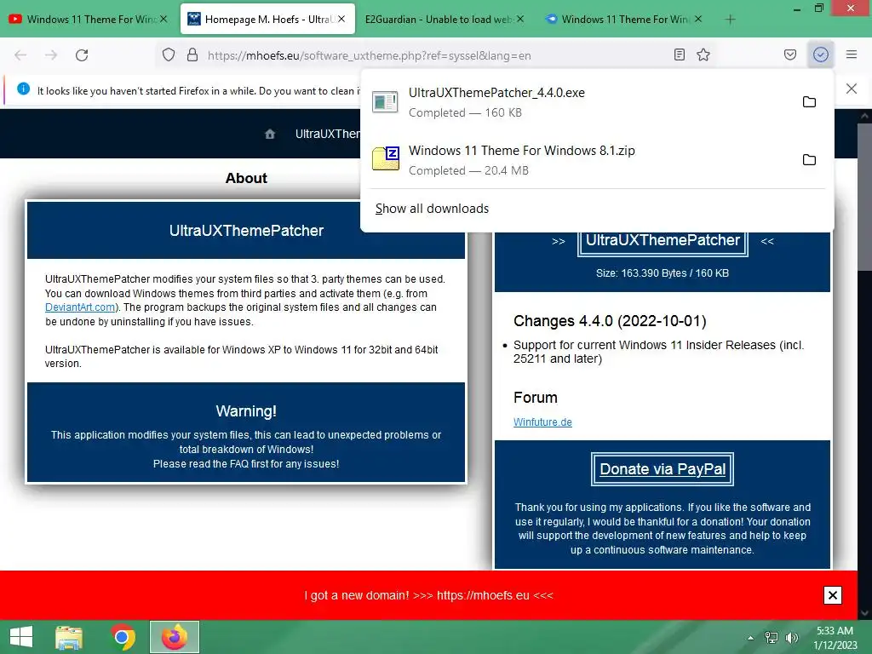Image resolution: width=872 pixels, height=654 pixels.
Task: Click the volume speaker tray icon
Action: 791,638
